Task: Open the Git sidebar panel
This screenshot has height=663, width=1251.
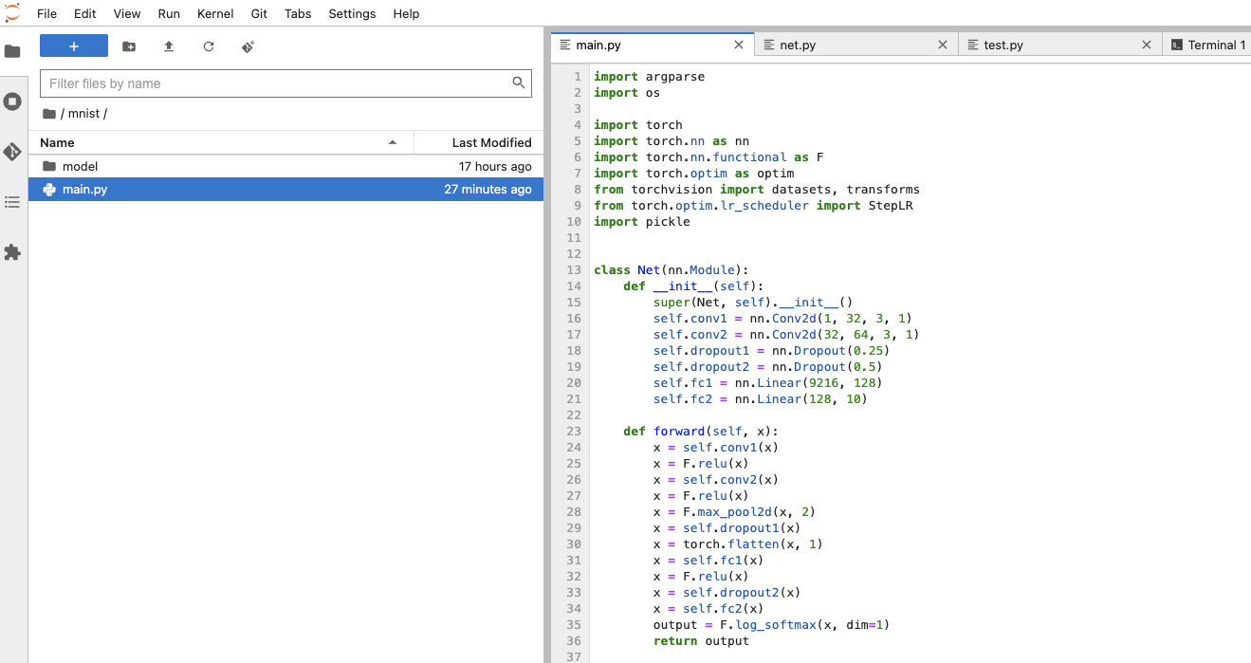Action: coord(12,152)
